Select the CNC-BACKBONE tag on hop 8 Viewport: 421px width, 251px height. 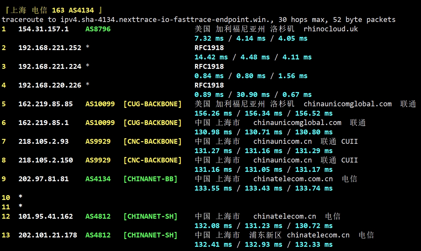click(x=153, y=160)
